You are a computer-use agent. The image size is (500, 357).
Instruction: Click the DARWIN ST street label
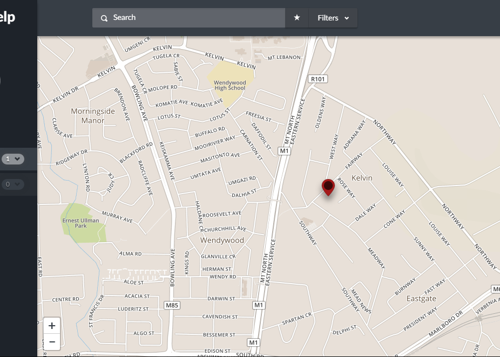(221, 299)
